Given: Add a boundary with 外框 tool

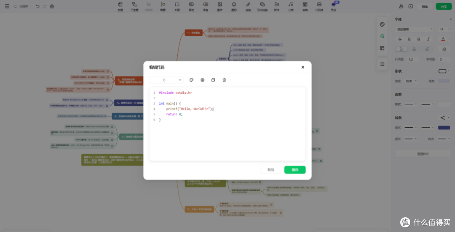Looking at the screenshot, I should [x=177, y=6].
